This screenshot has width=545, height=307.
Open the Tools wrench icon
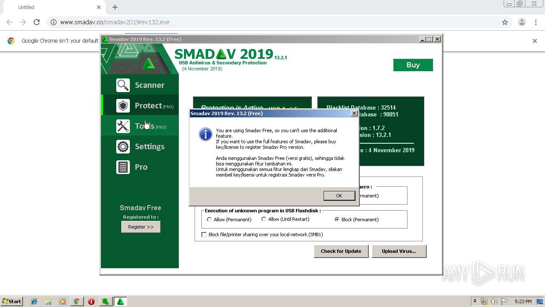click(123, 126)
